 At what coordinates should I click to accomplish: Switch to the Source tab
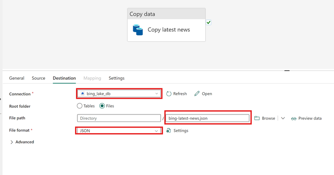pyautogui.click(x=38, y=78)
